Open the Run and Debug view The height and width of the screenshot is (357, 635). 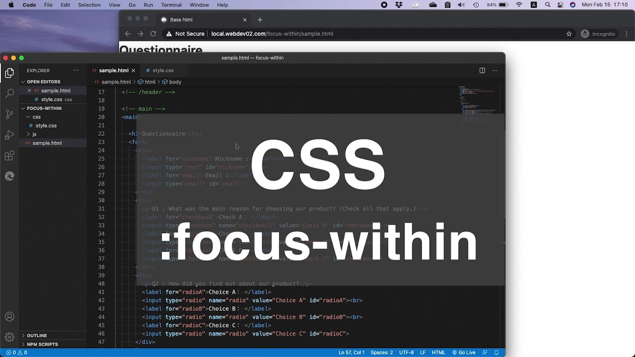pos(9,135)
